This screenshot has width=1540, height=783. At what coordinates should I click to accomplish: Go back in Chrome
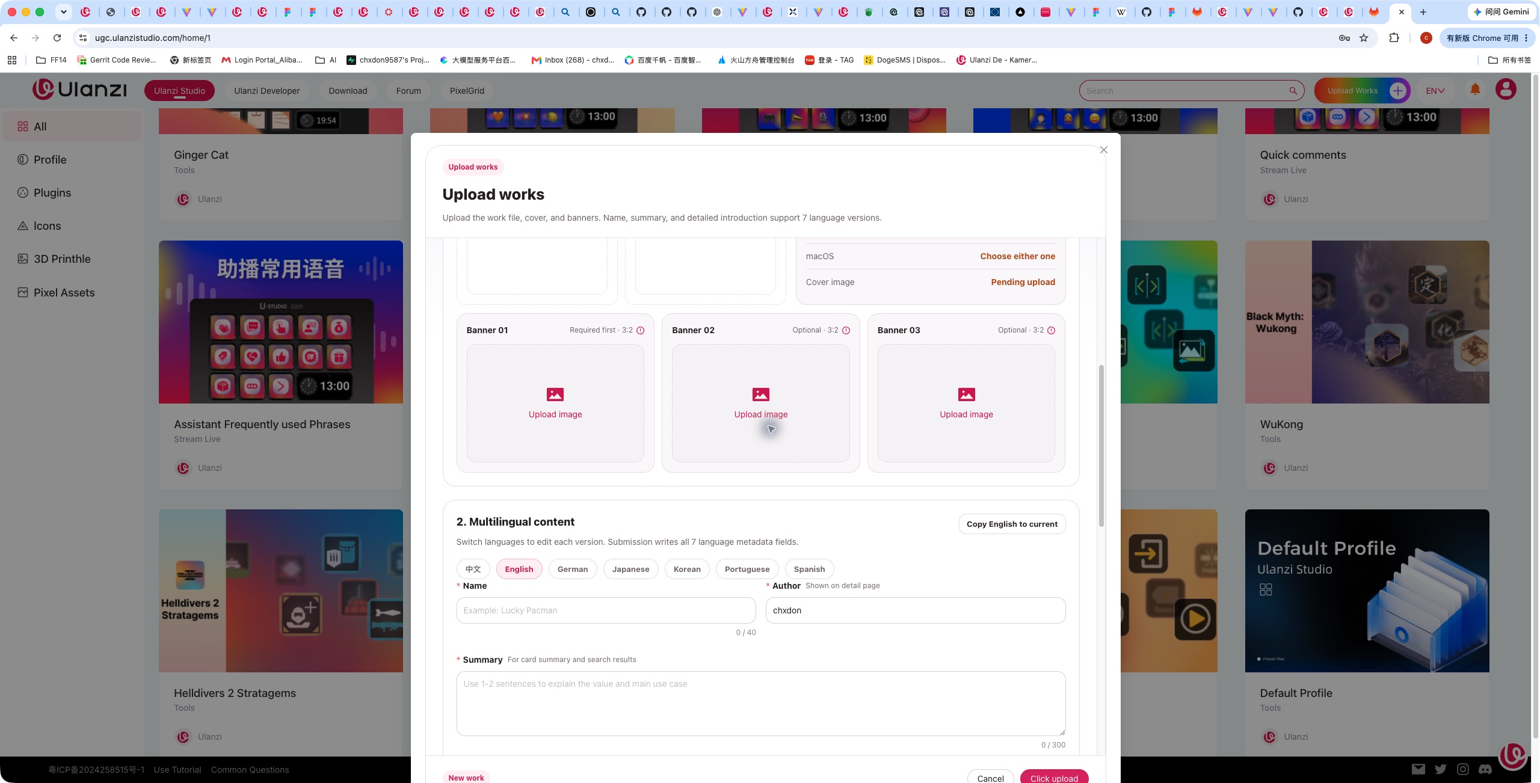[x=14, y=38]
